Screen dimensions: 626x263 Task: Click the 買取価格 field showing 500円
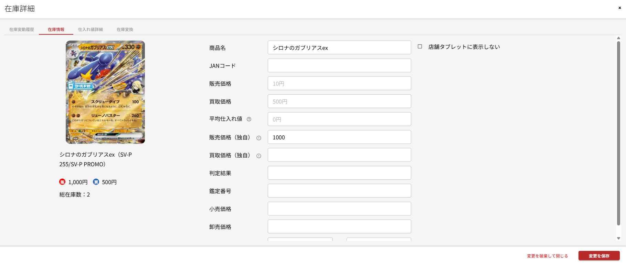(339, 101)
